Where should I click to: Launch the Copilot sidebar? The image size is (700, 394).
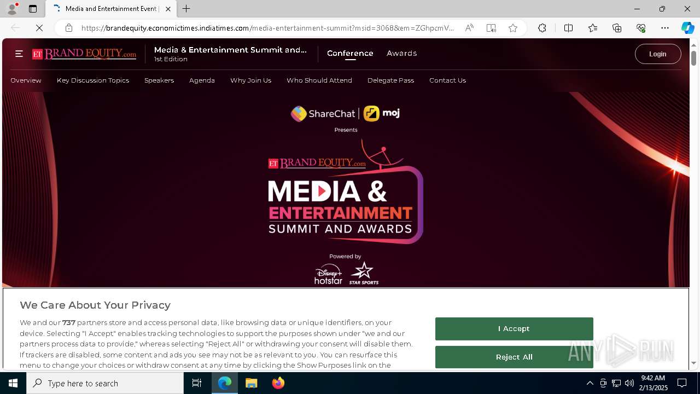click(687, 28)
